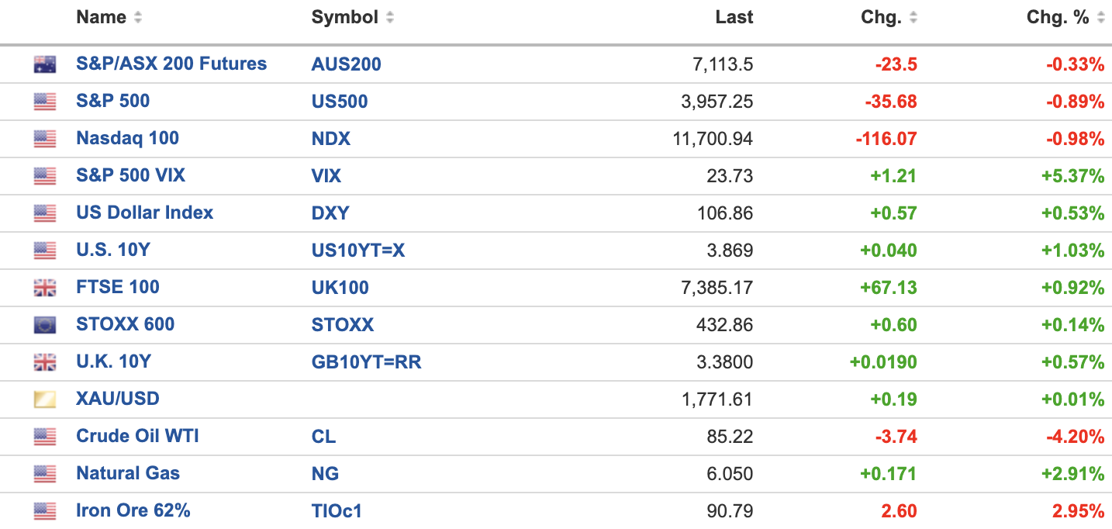The width and height of the screenshot is (1112, 529).
Task: Click the UK flag icon beside U.K. 10Y
Action: coord(45,362)
